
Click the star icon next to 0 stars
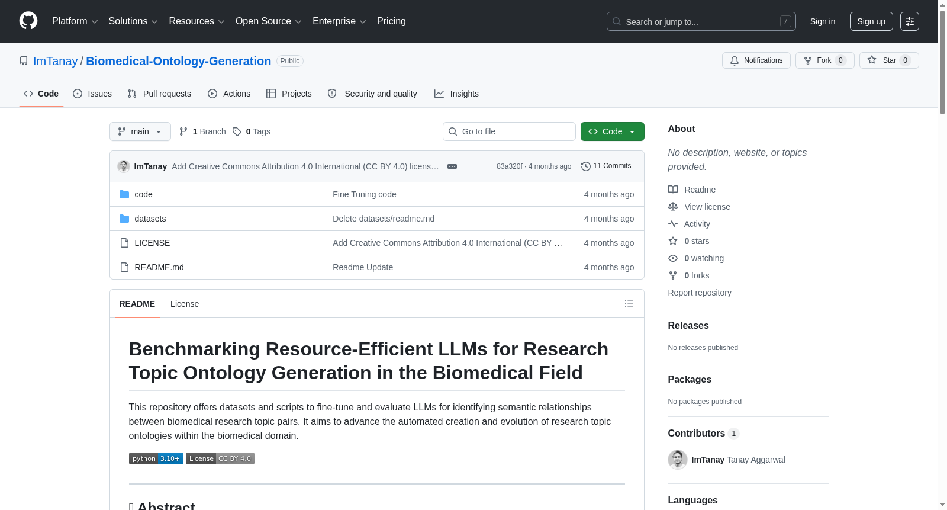pyautogui.click(x=673, y=241)
